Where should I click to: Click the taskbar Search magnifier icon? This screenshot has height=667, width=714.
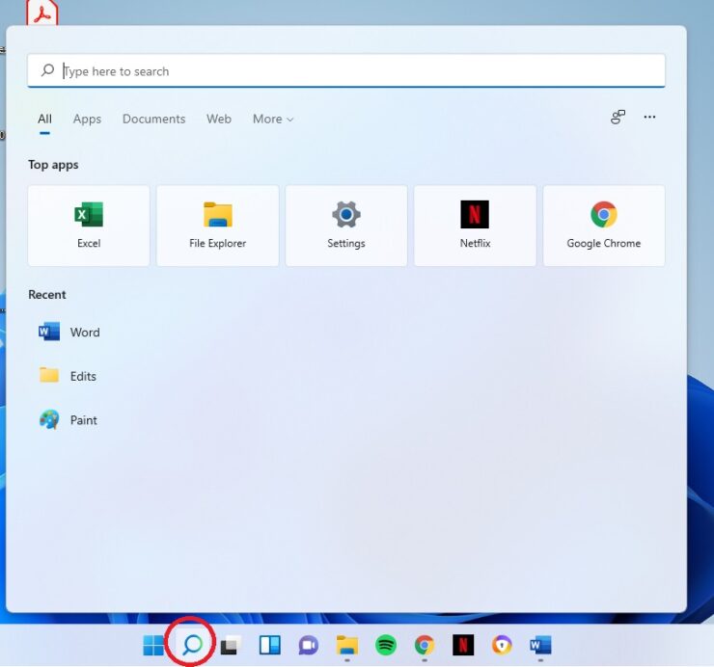pos(192,645)
